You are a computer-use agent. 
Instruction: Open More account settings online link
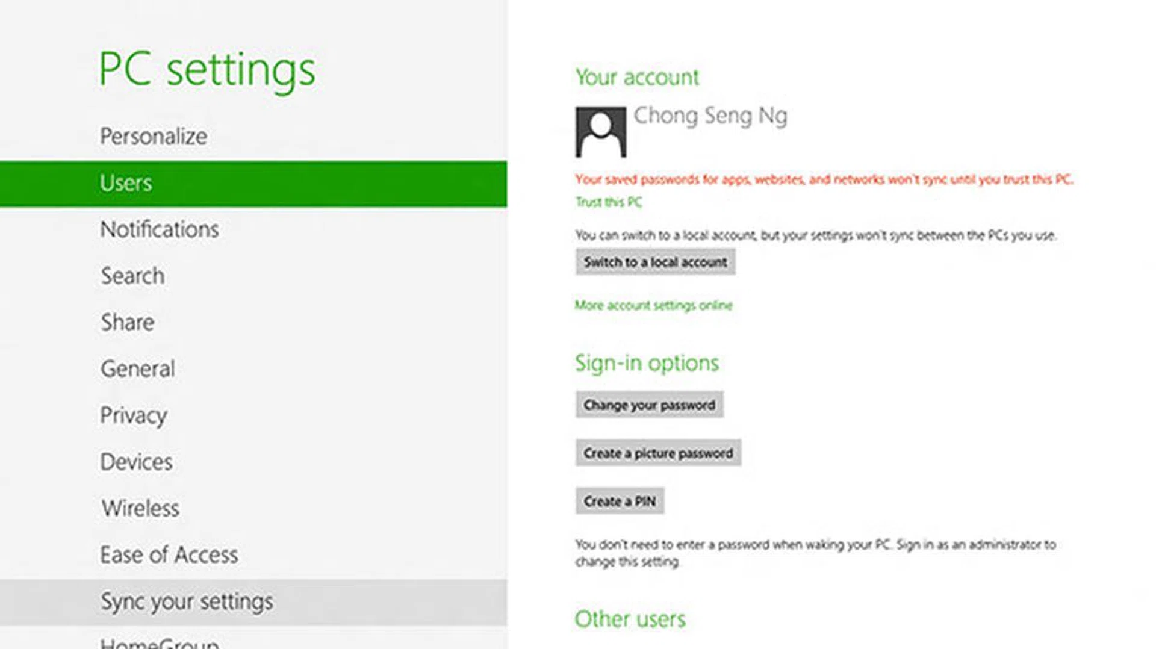(653, 305)
